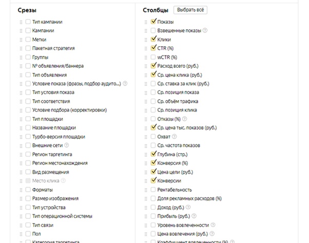Check the Рентабельность column

(x=153, y=190)
